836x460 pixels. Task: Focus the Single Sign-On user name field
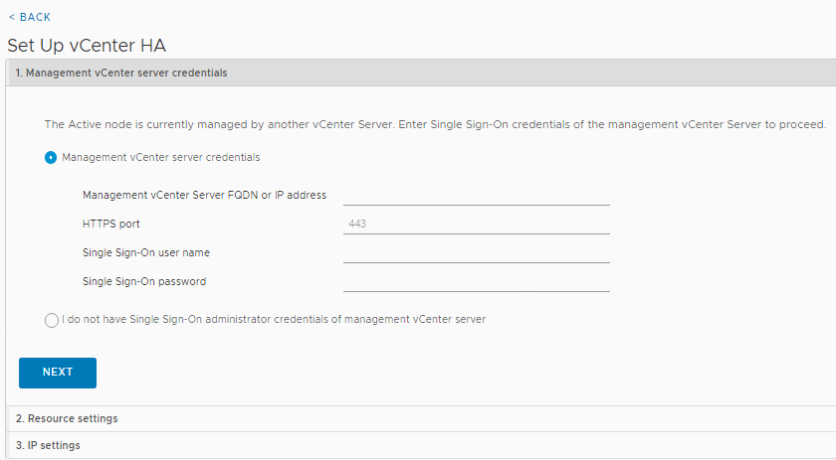(477, 252)
